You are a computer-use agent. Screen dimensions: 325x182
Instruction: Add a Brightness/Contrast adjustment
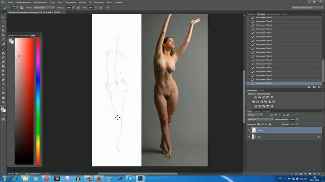(x=255, y=97)
